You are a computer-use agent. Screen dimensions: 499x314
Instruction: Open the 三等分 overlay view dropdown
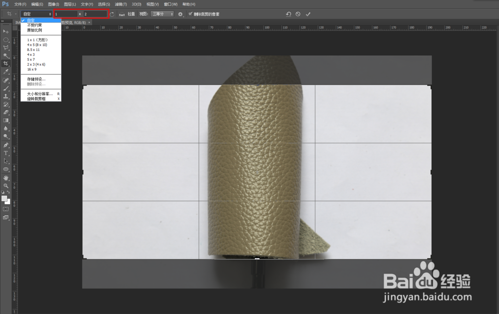tap(162, 14)
